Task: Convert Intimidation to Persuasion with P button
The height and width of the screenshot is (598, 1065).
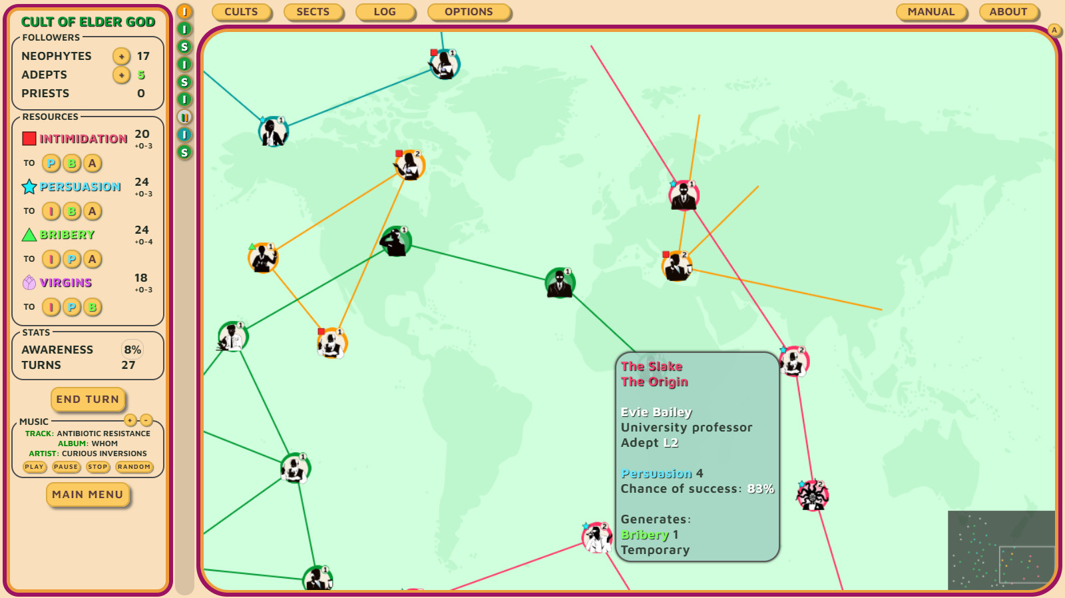Action: 51,163
